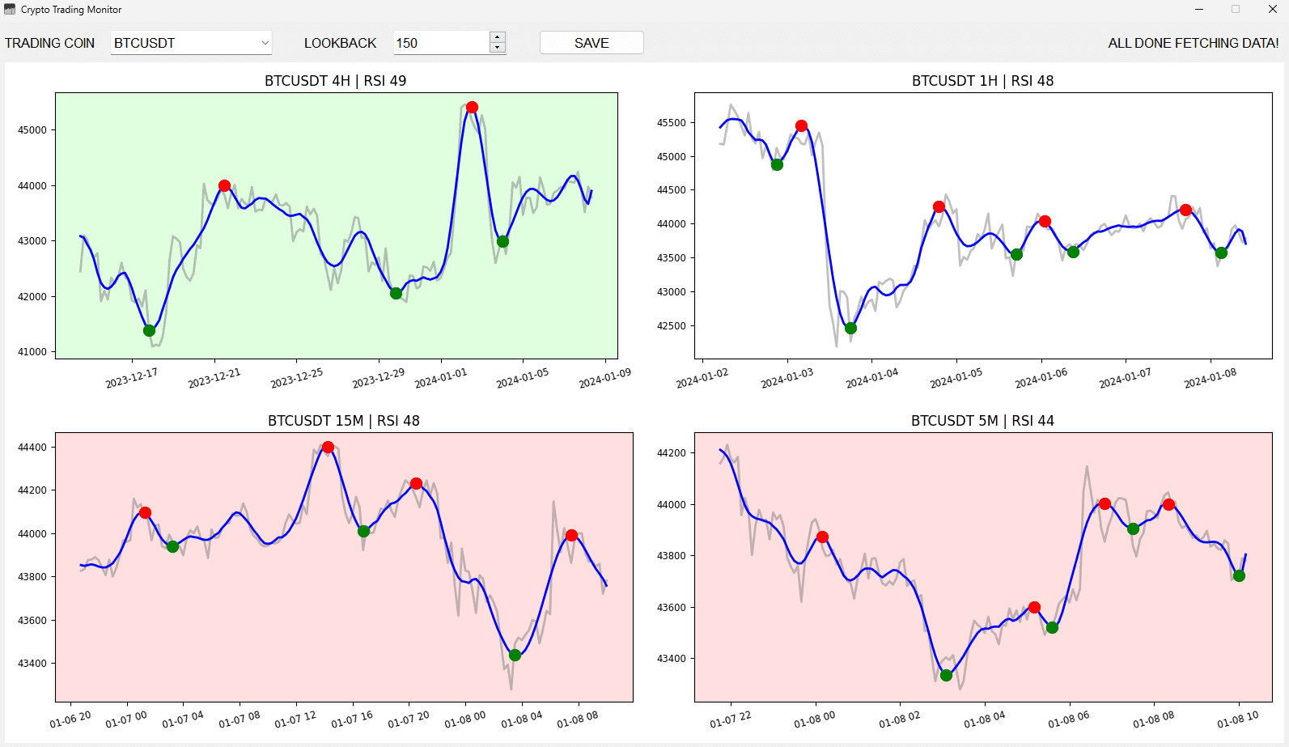Screen dimensions: 1289x747
Task: Click the ALL DONE FETCHING DATA status text
Action: click(1193, 43)
